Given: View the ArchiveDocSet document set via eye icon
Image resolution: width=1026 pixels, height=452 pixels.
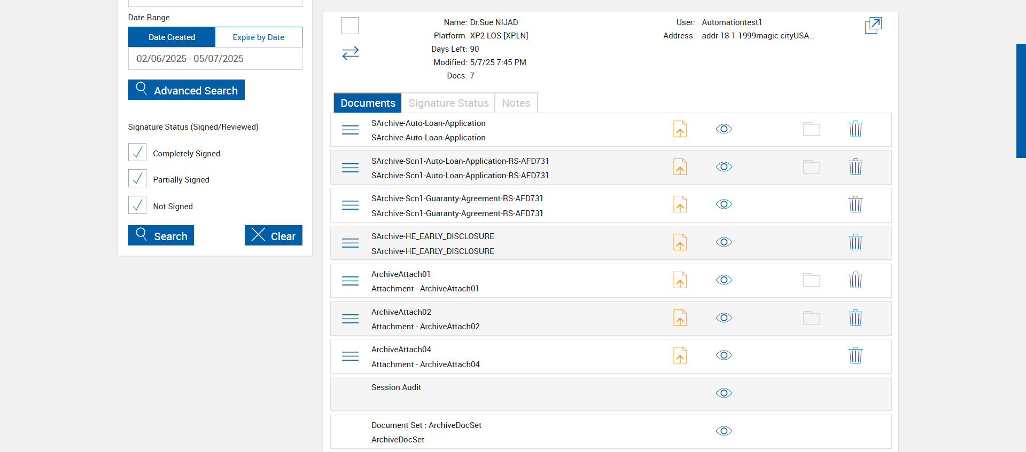Looking at the screenshot, I should pos(724,431).
